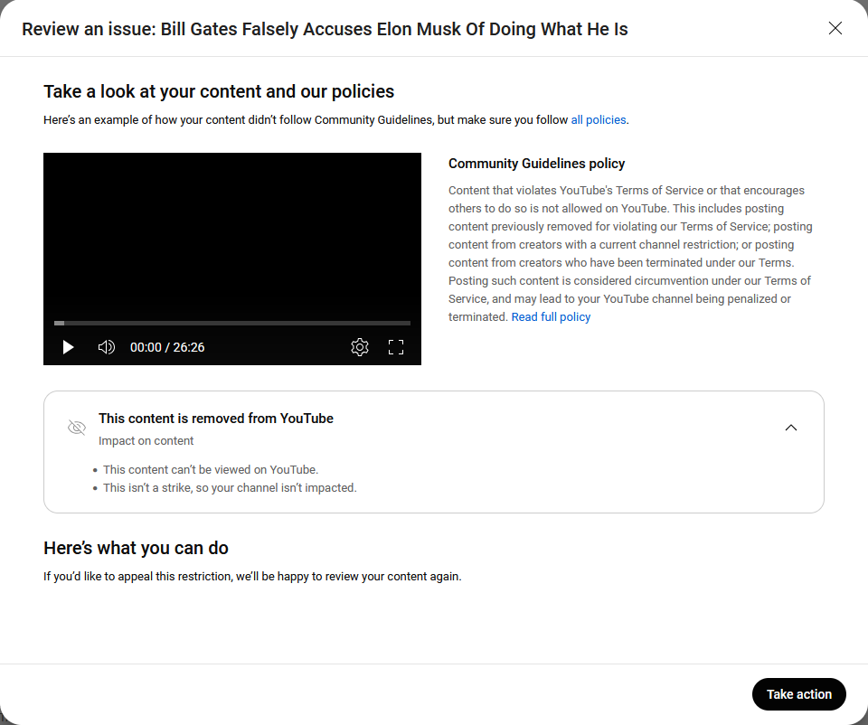Open the "Read full policy" link
This screenshot has height=725, width=868.
551,317
